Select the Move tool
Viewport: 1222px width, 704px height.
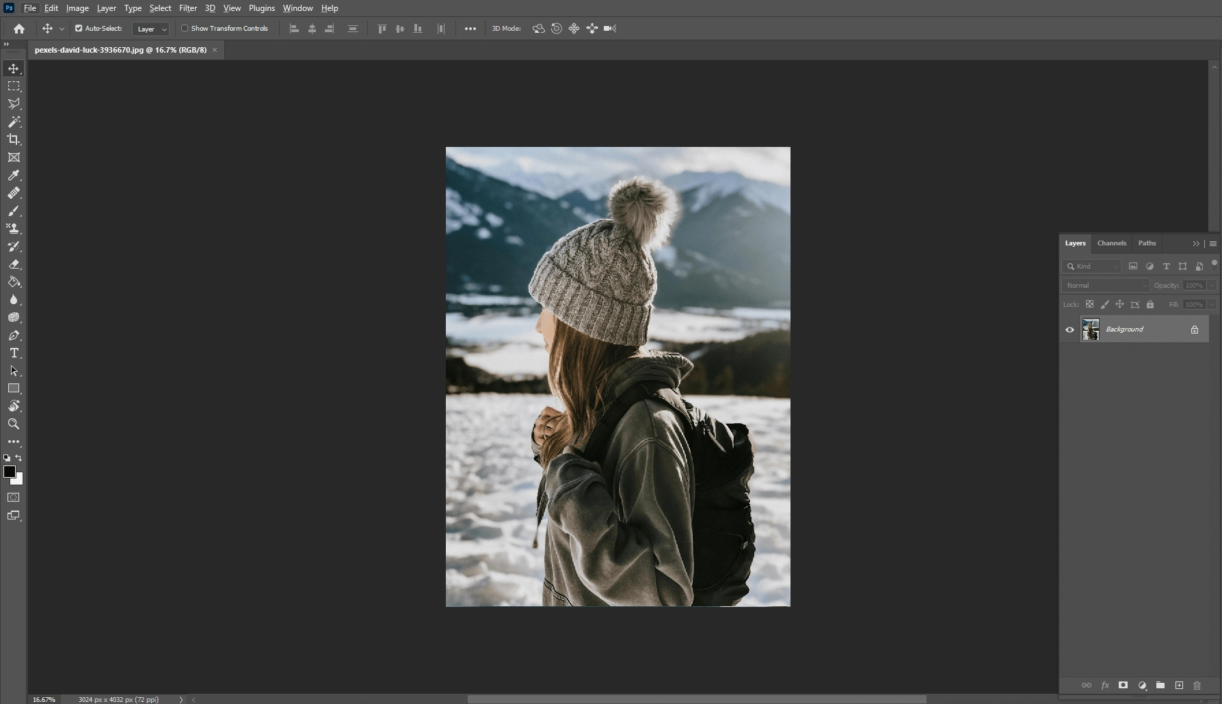tap(14, 68)
